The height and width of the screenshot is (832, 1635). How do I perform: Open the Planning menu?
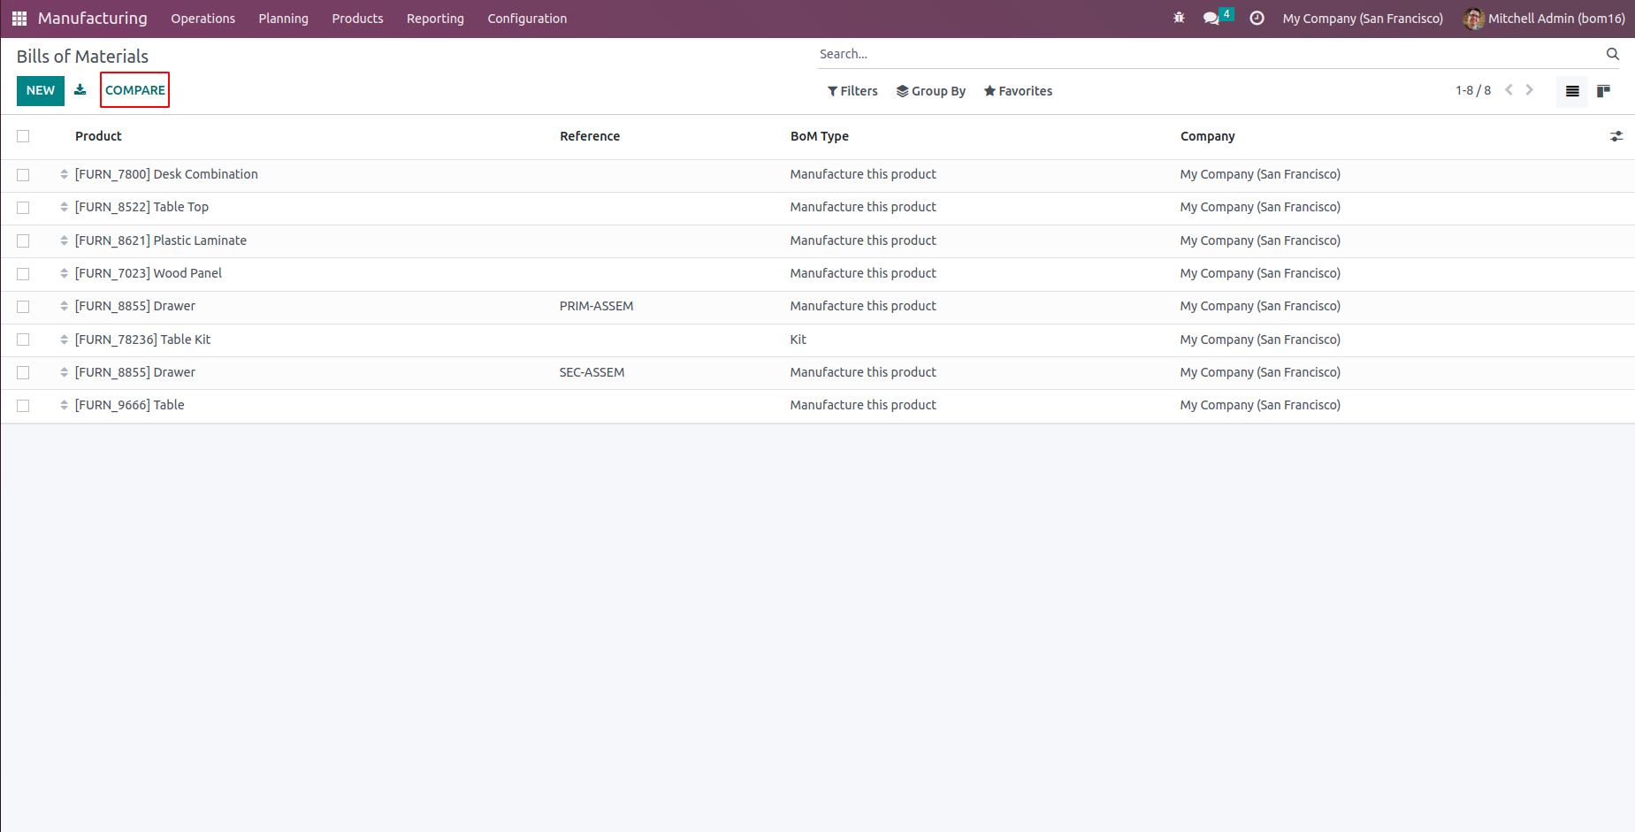click(284, 19)
